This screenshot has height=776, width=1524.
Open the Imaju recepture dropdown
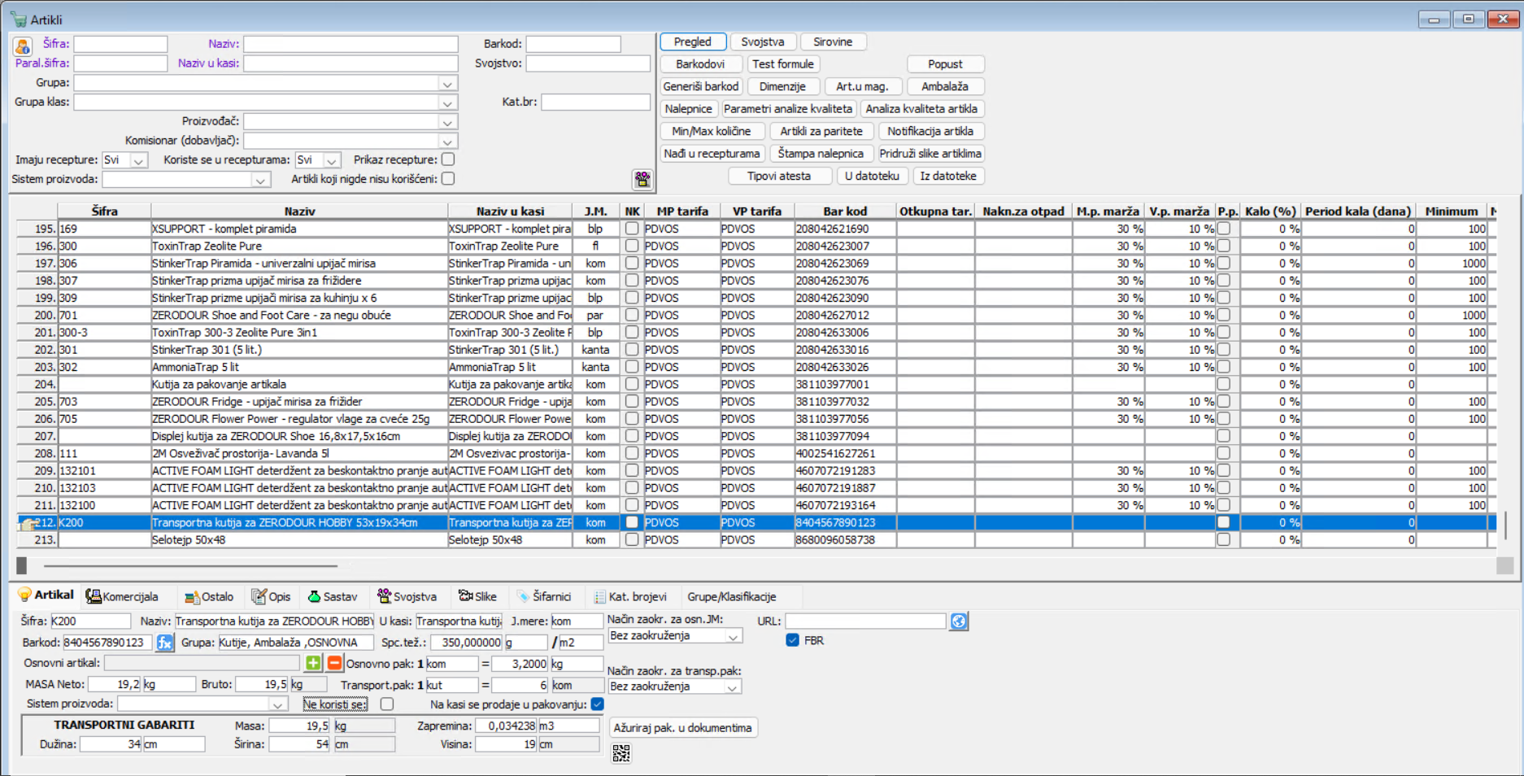(139, 160)
